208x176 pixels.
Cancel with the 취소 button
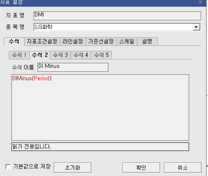click(x=183, y=167)
